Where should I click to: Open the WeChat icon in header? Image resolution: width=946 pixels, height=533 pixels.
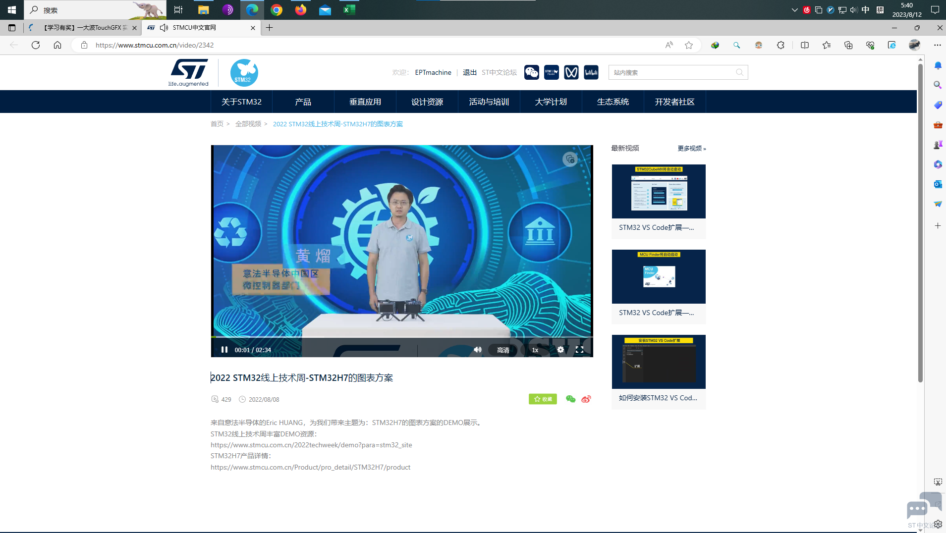pyautogui.click(x=531, y=72)
